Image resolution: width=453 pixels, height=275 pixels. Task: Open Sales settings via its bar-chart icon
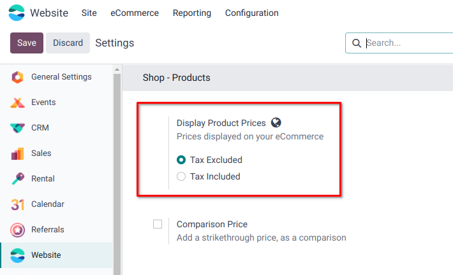[18, 153]
